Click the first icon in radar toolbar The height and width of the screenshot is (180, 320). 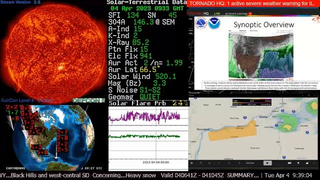pos(191,163)
